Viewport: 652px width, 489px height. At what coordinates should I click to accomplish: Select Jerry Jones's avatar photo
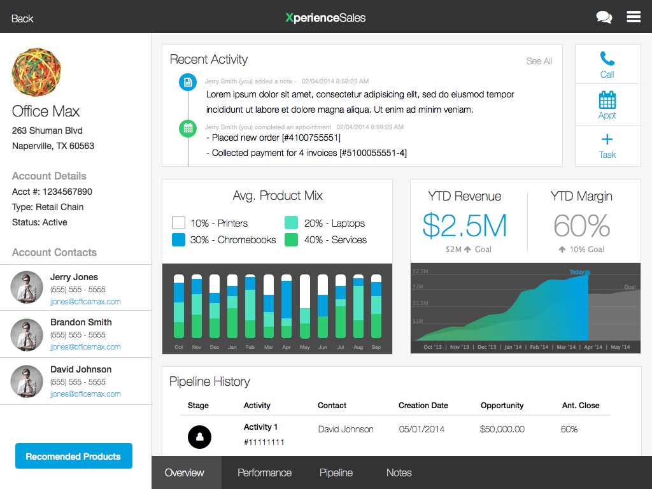(x=27, y=287)
